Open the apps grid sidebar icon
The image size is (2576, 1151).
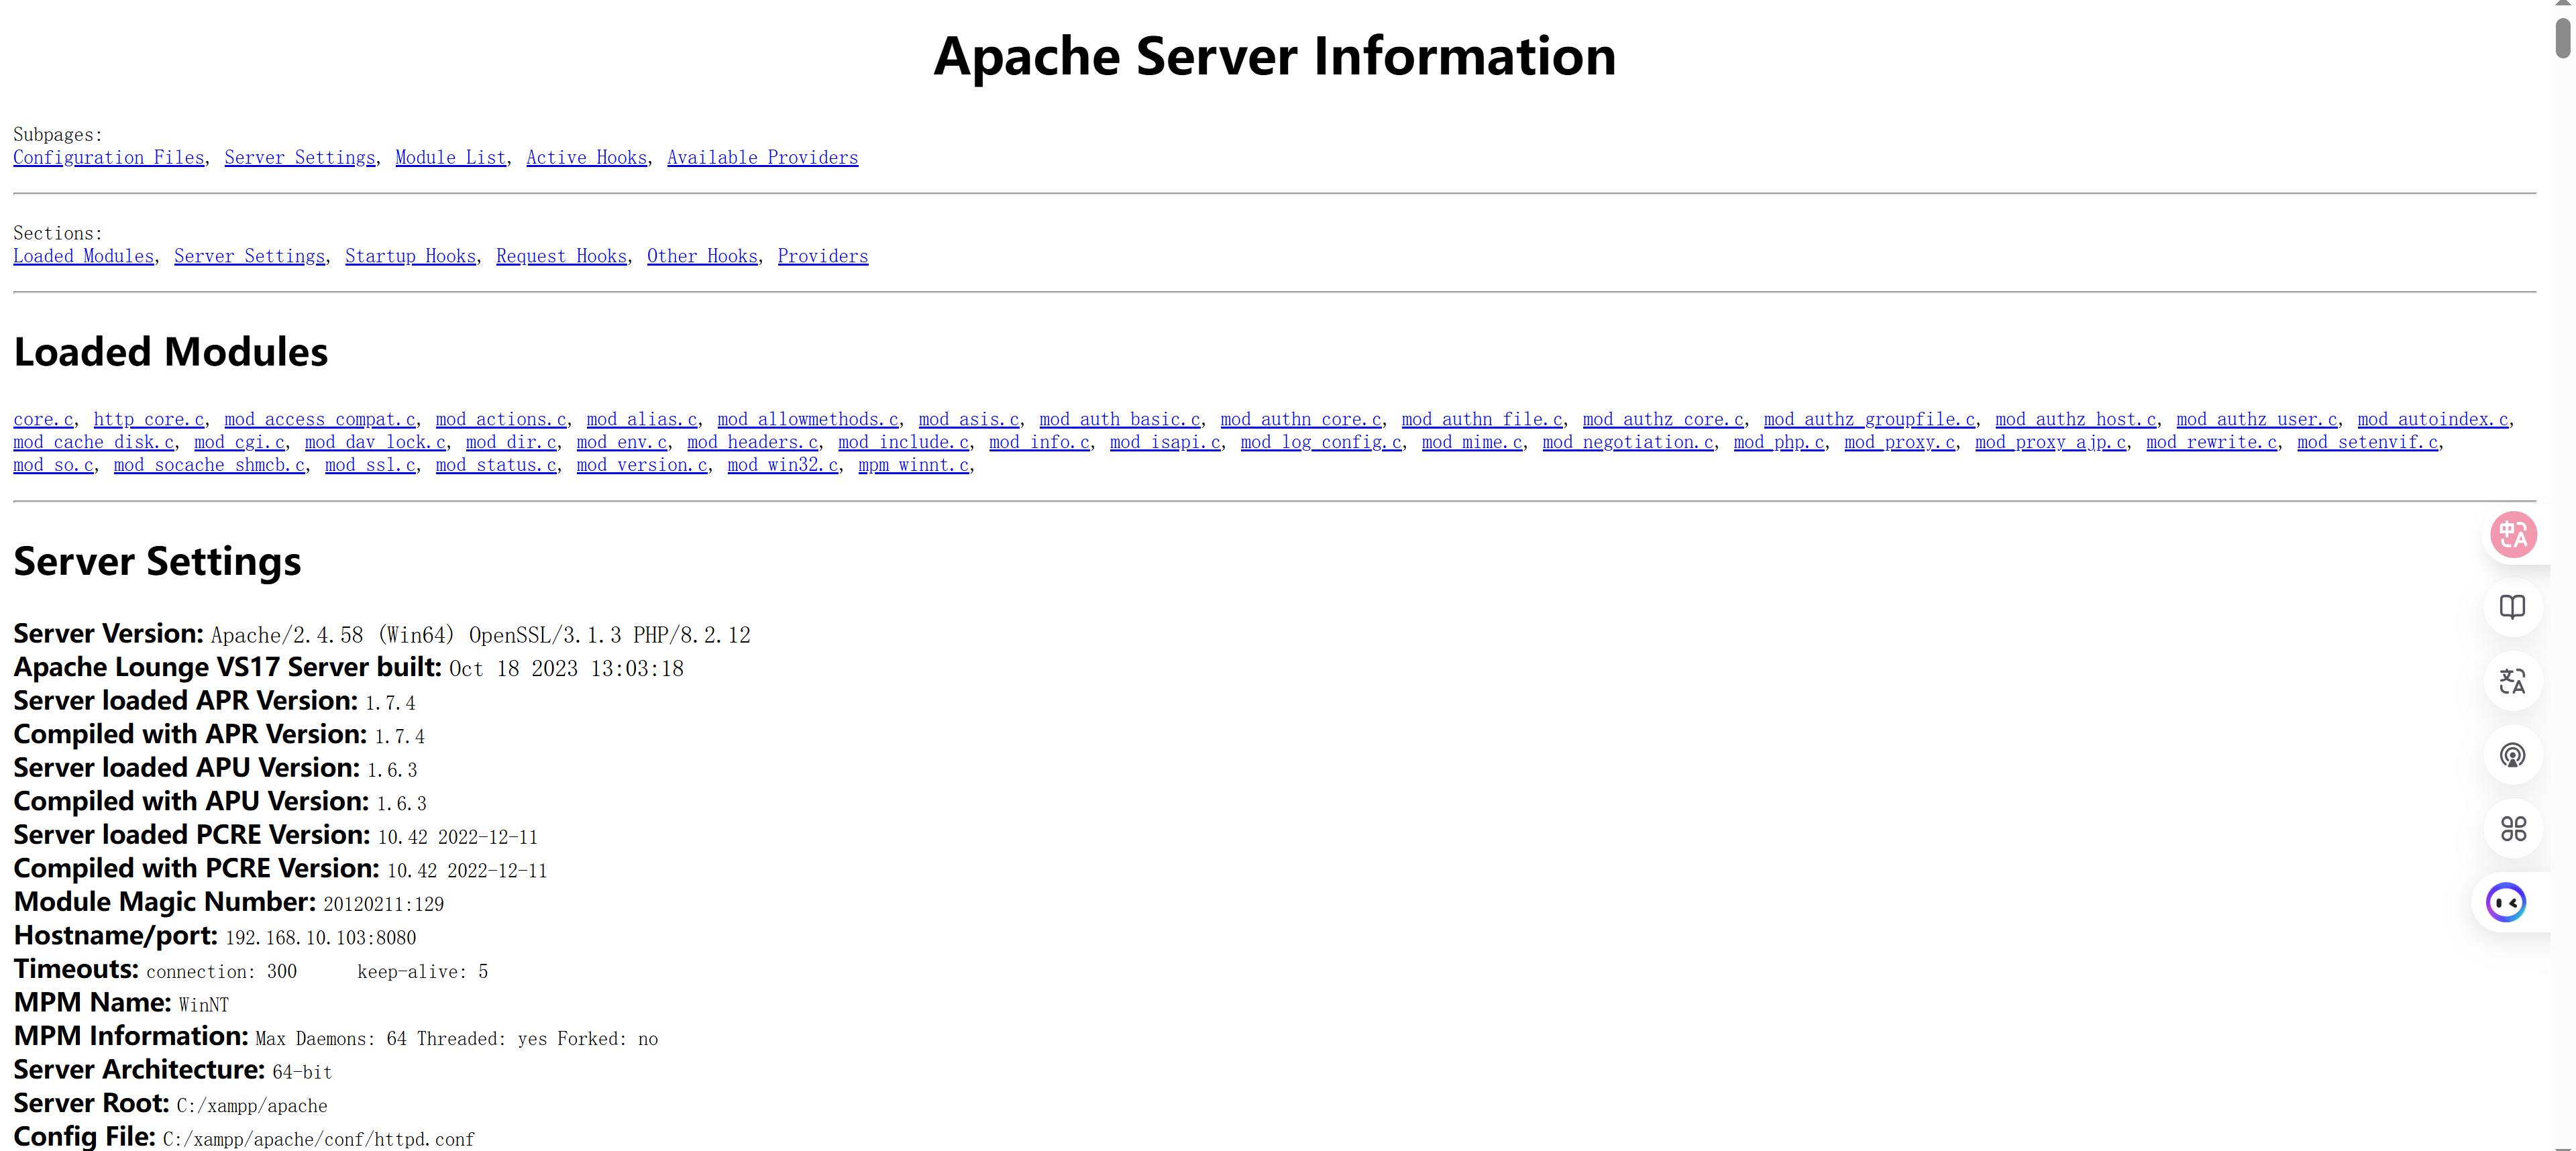(x=2513, y=828)
